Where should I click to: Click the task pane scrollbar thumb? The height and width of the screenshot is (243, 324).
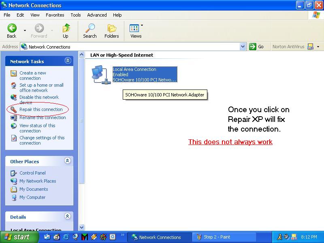(82, 121)
